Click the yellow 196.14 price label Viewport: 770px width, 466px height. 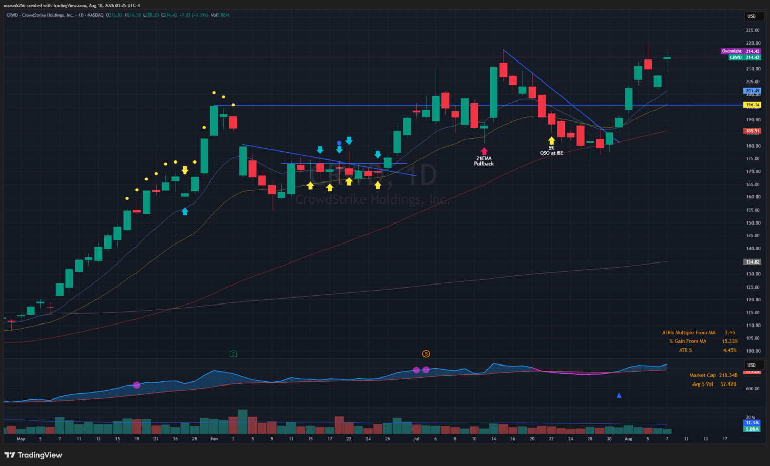click(x=753, y=105)
